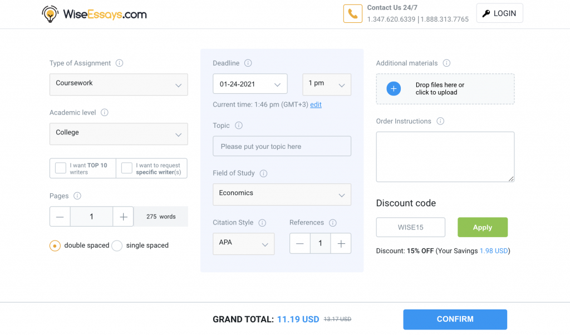
Task: Click the info icon beside Academic level
Action: pos(104,113)
